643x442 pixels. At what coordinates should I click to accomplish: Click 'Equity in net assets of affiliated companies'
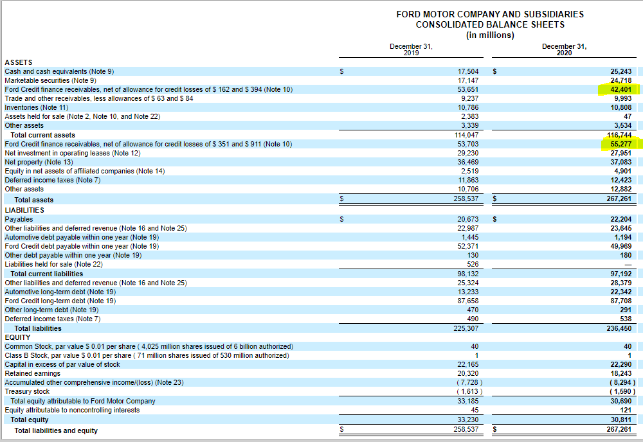click(x=85, y=171)
